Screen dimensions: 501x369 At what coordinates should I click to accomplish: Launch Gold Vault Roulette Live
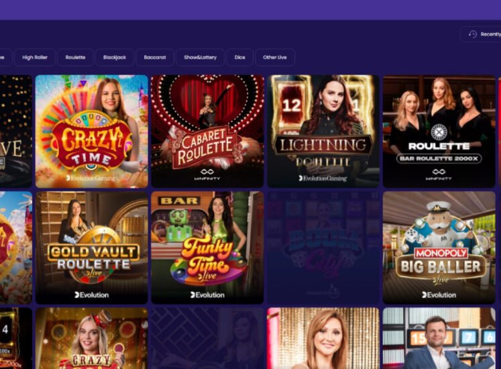pos(92,248)
